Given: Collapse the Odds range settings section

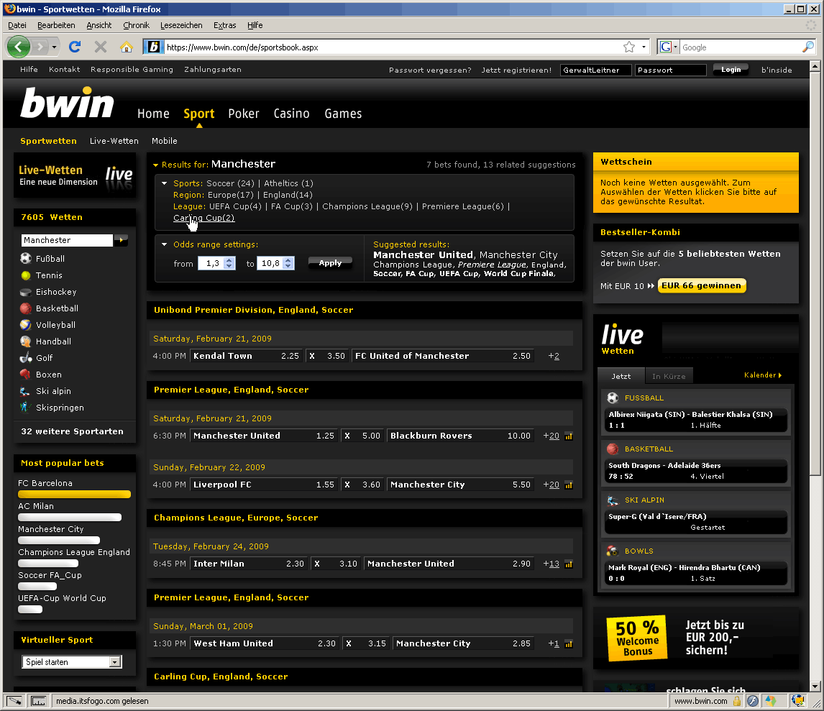Looking at the screenshot, I should click(165, 244).
